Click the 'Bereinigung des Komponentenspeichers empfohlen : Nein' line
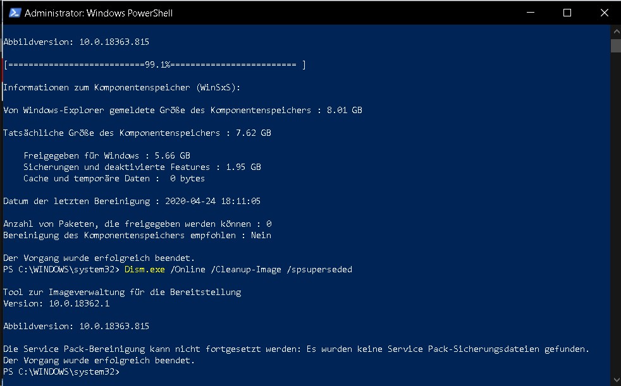Screen dimensions: 621x386 pyautogui.click(x=137, y=235)
